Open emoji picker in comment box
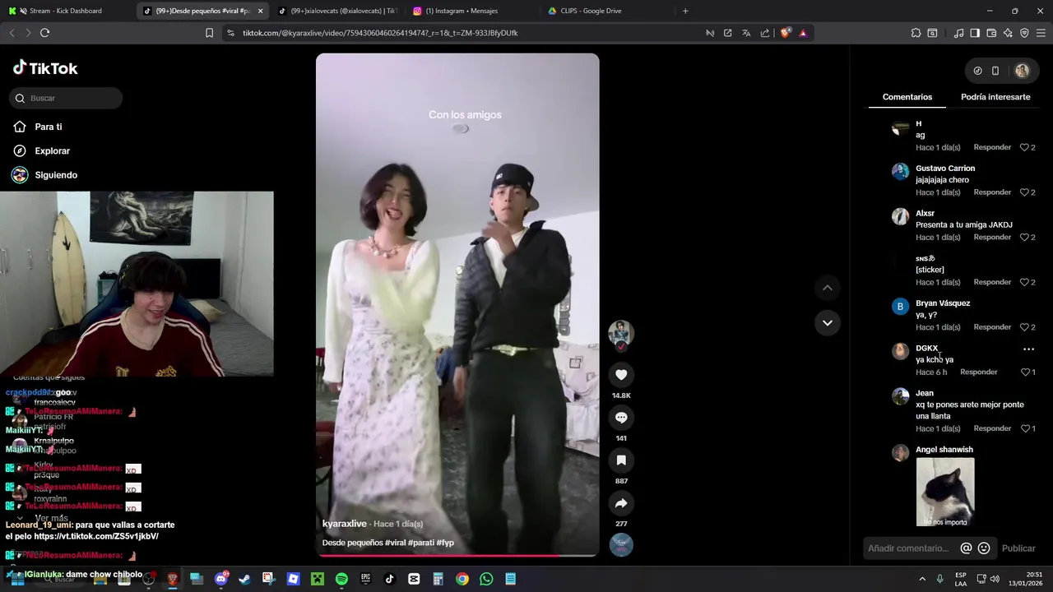The height and width of the screenshot is (592, 1053). [x=984, y=548]
